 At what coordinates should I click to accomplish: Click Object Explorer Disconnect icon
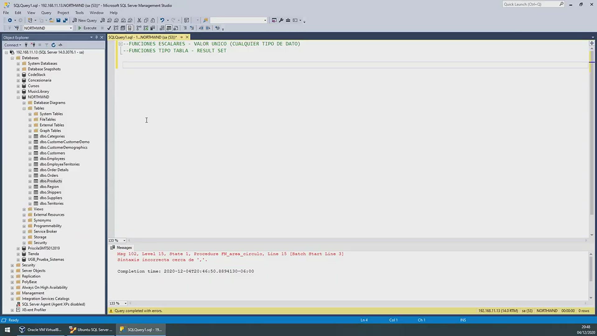click(x=33, y=45)
